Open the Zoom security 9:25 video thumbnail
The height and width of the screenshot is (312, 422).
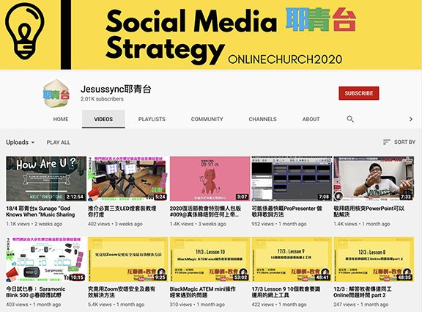pyautogui.click(x=128, y=259)
